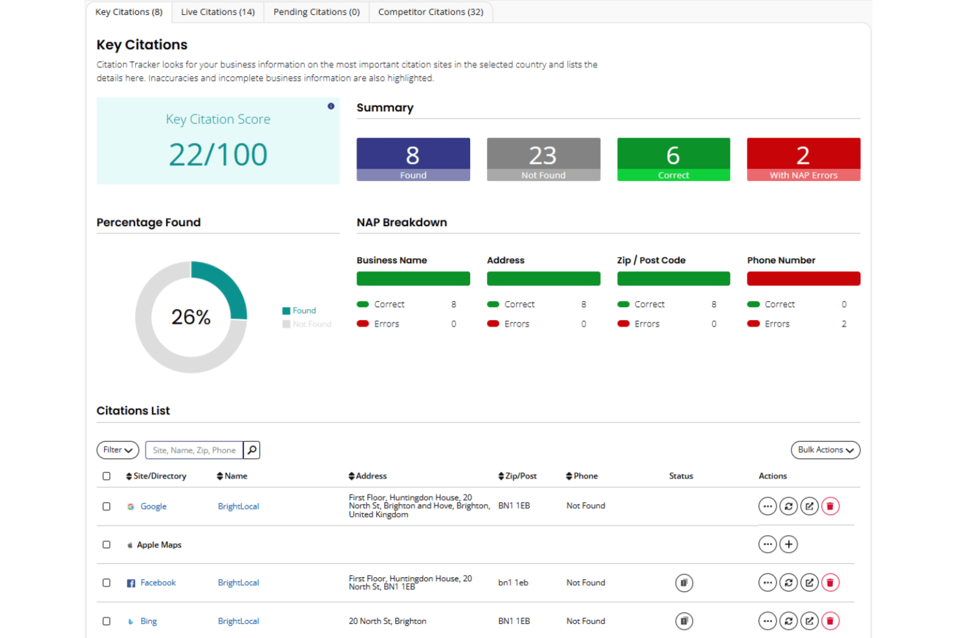Open BrightLocal name link in Bing row
Viewport: 957px width, 638px height.
click(x=238, y=621)
